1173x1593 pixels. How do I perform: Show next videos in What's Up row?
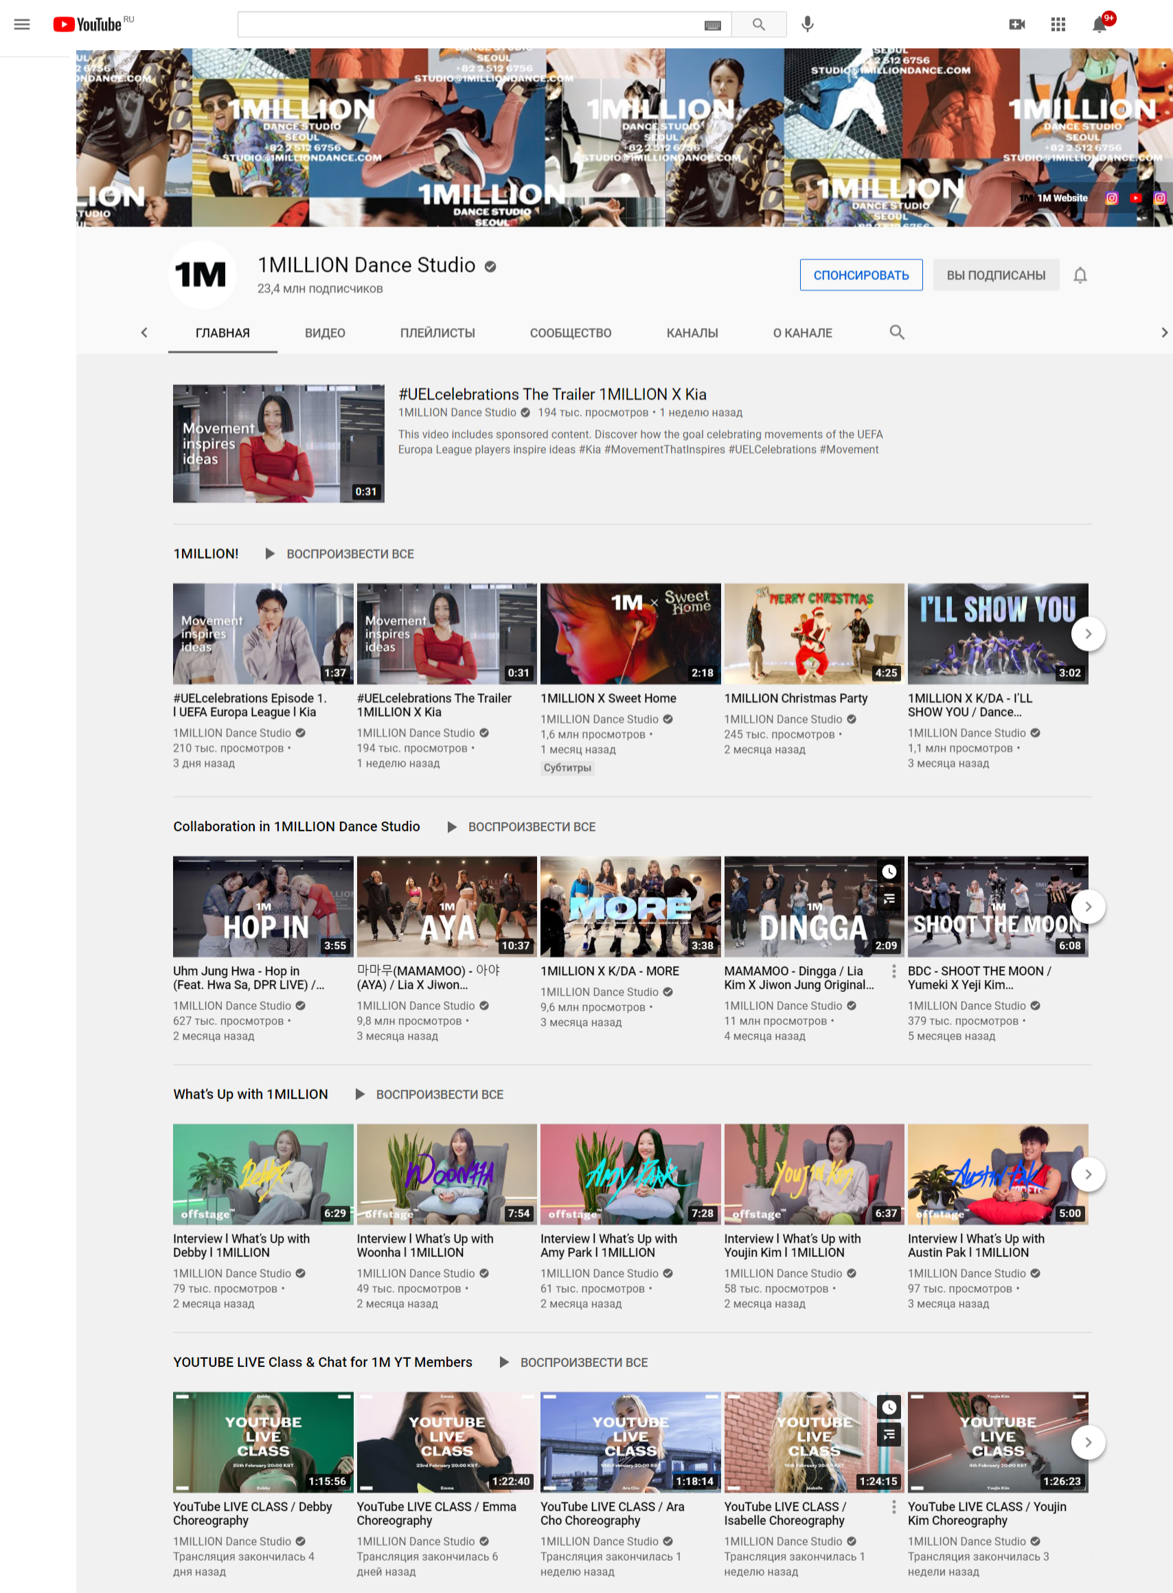(1088, 1174)
